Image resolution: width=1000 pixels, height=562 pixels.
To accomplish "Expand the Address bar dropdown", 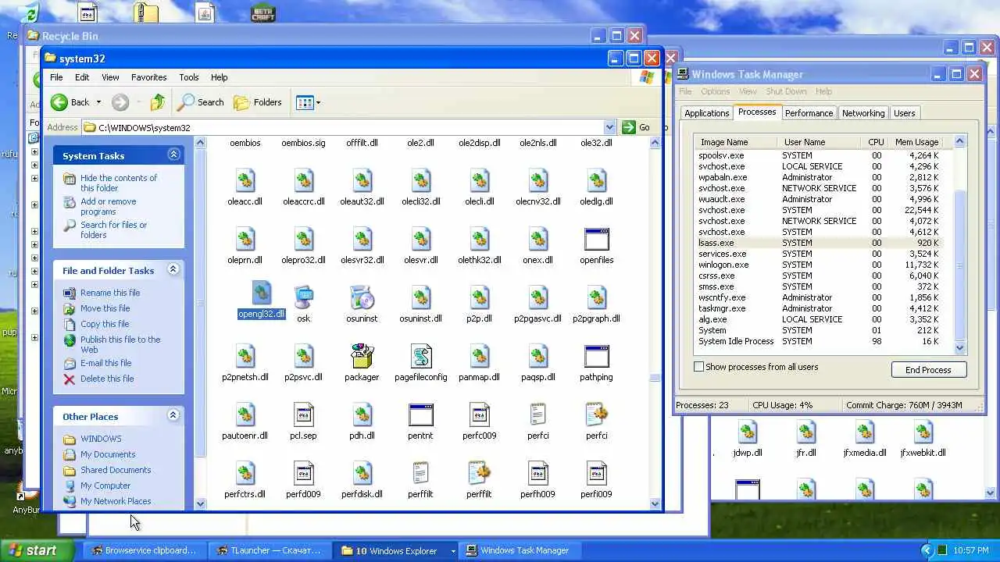I will point(609,127).
